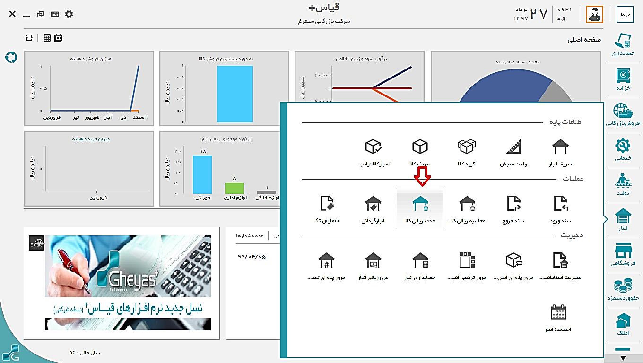Screen dimensions: 643x363
Task: Click Gheyas logo in bottom-left corner
Action: click(x=11, y=353)
